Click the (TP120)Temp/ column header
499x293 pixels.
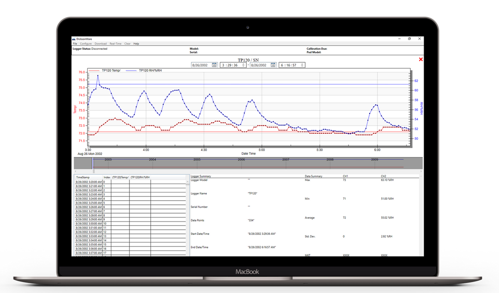coord(120,177)
